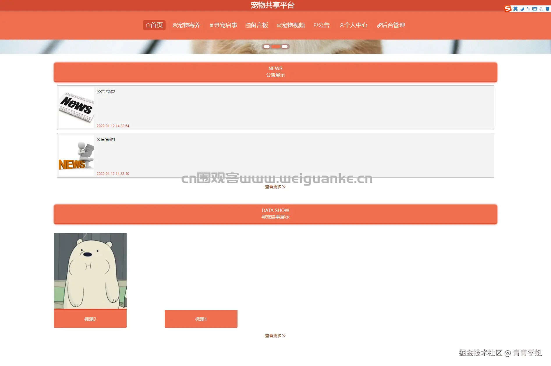
Task: Toggle full/half-width moon icon
Action: point(522,9)
